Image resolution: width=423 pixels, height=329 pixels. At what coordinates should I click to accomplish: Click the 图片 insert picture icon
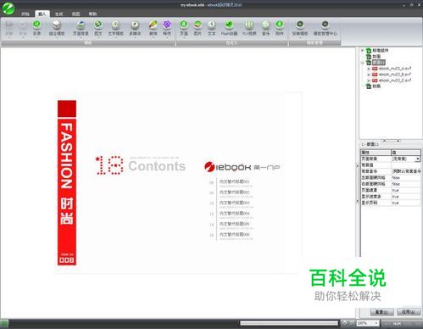(198, 25)
